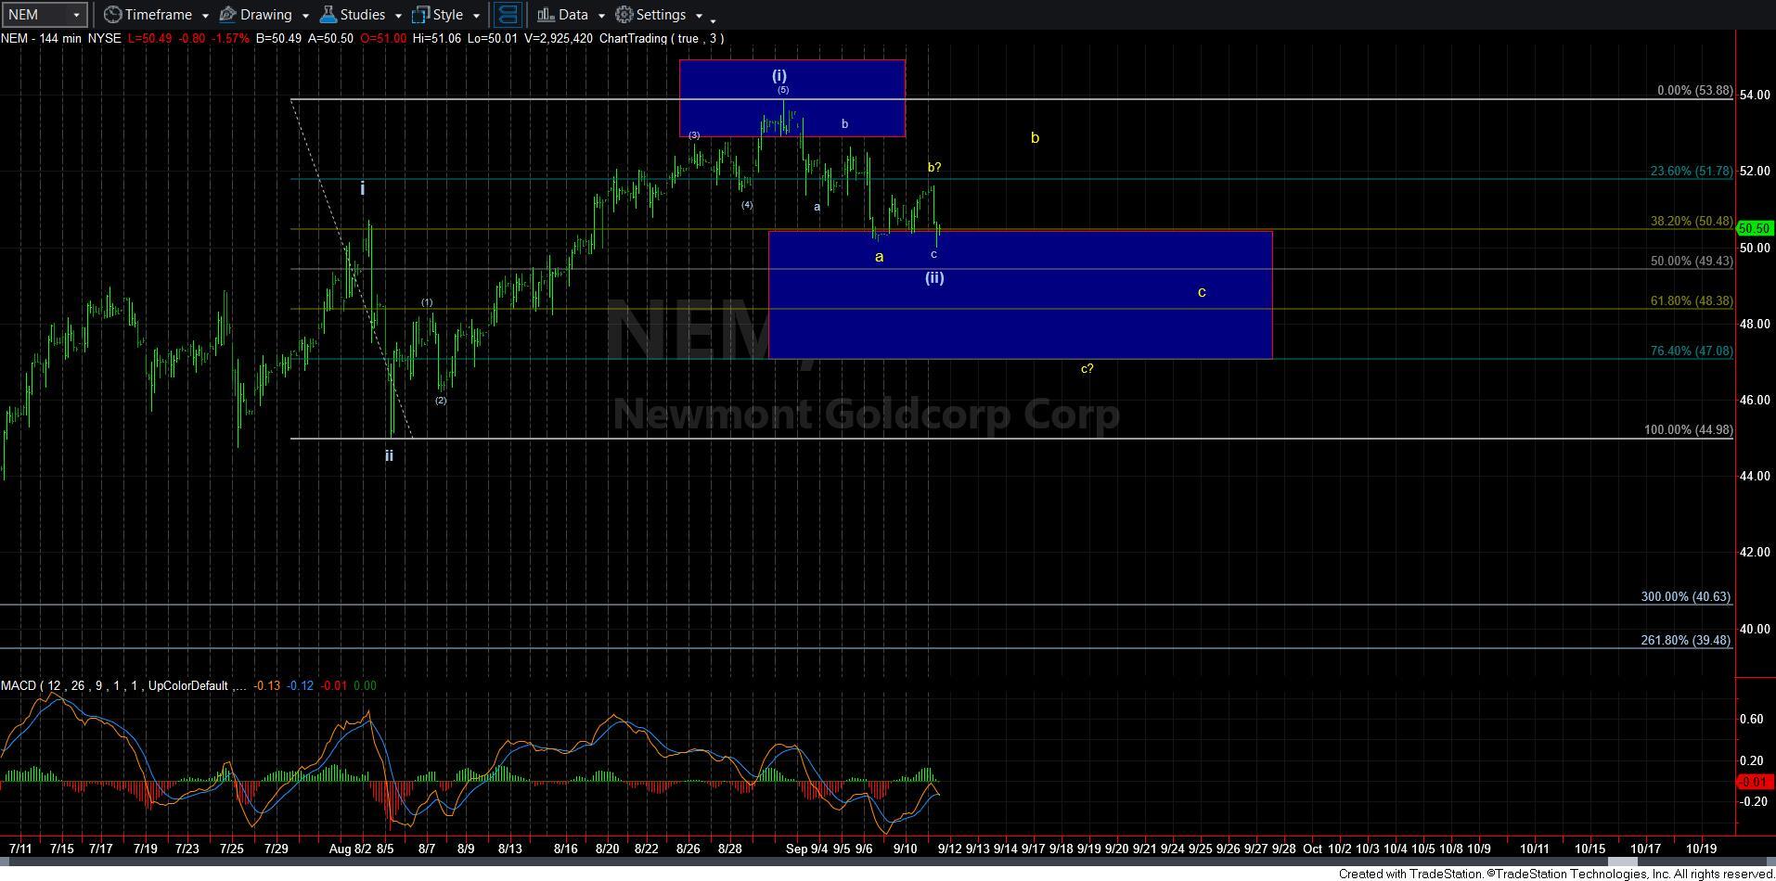
Task: Open the Data menu label
Action: pos(573,15)
